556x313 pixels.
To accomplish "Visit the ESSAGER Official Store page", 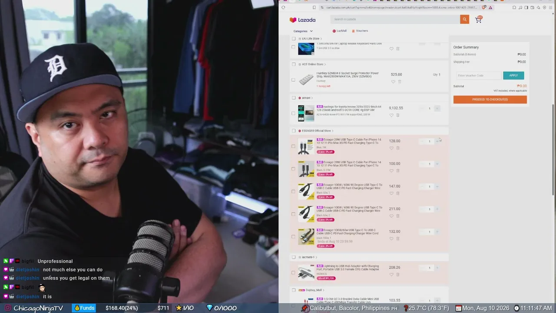I will (317, 131).
